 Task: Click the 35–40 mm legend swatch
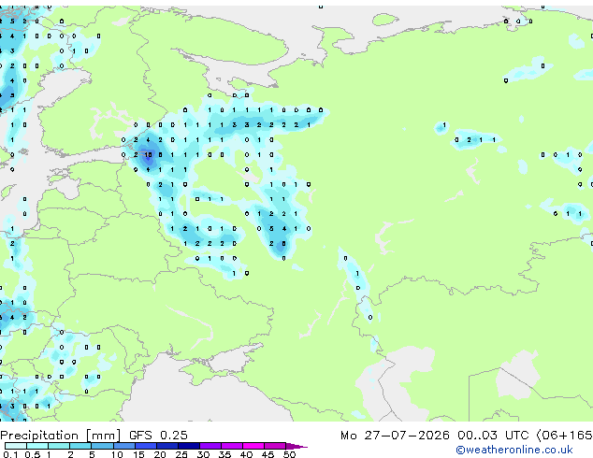[x=231, y=446]
